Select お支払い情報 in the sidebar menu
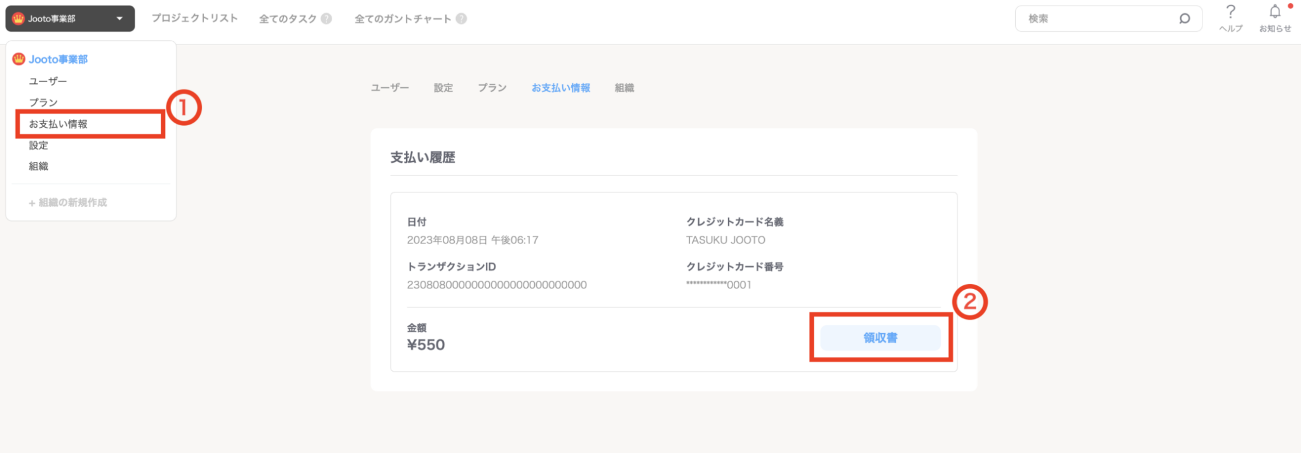 coord(58,124)
